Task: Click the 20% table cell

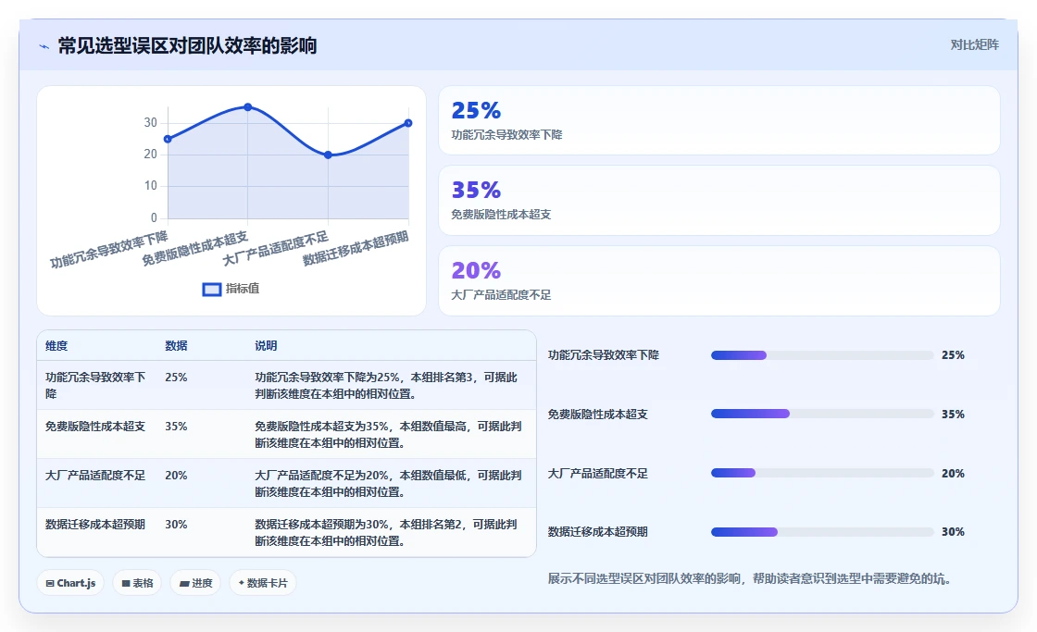Action: pos(176,476)
